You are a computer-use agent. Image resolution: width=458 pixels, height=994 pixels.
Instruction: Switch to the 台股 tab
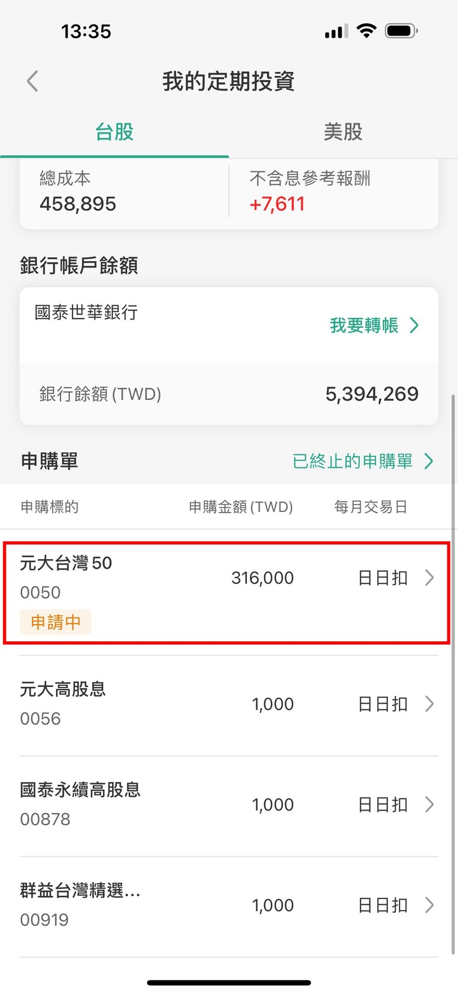[114, 132]
